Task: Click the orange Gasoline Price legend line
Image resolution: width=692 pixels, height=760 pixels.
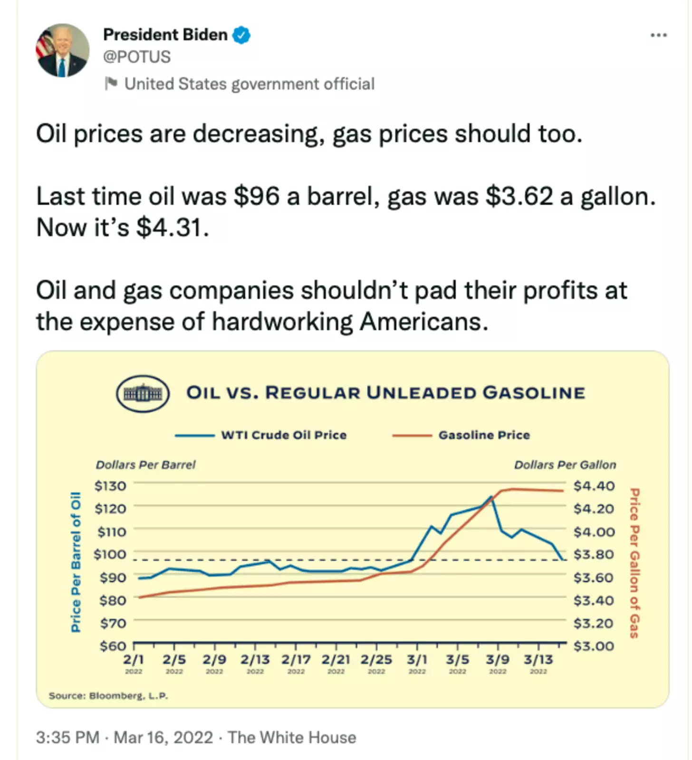Action: point(412,435)
